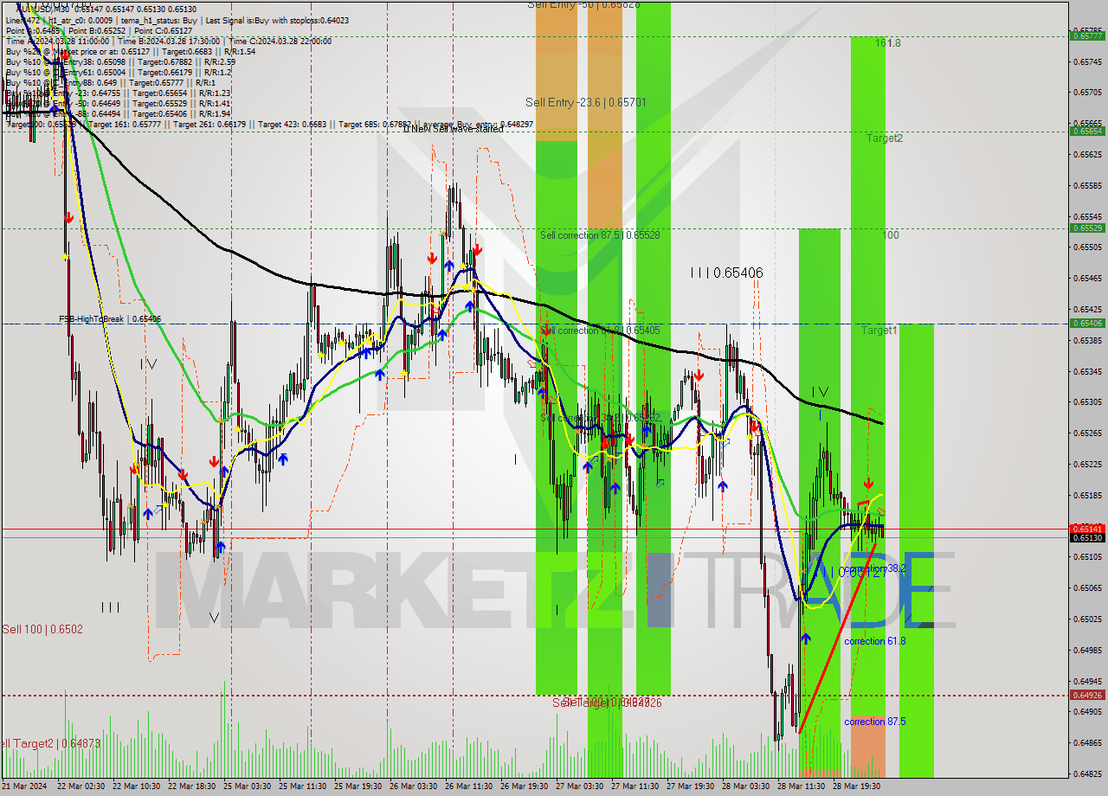Click the correction 38.2 label
This screenshot has width=1108, height=796.
[x=874, y=568]
